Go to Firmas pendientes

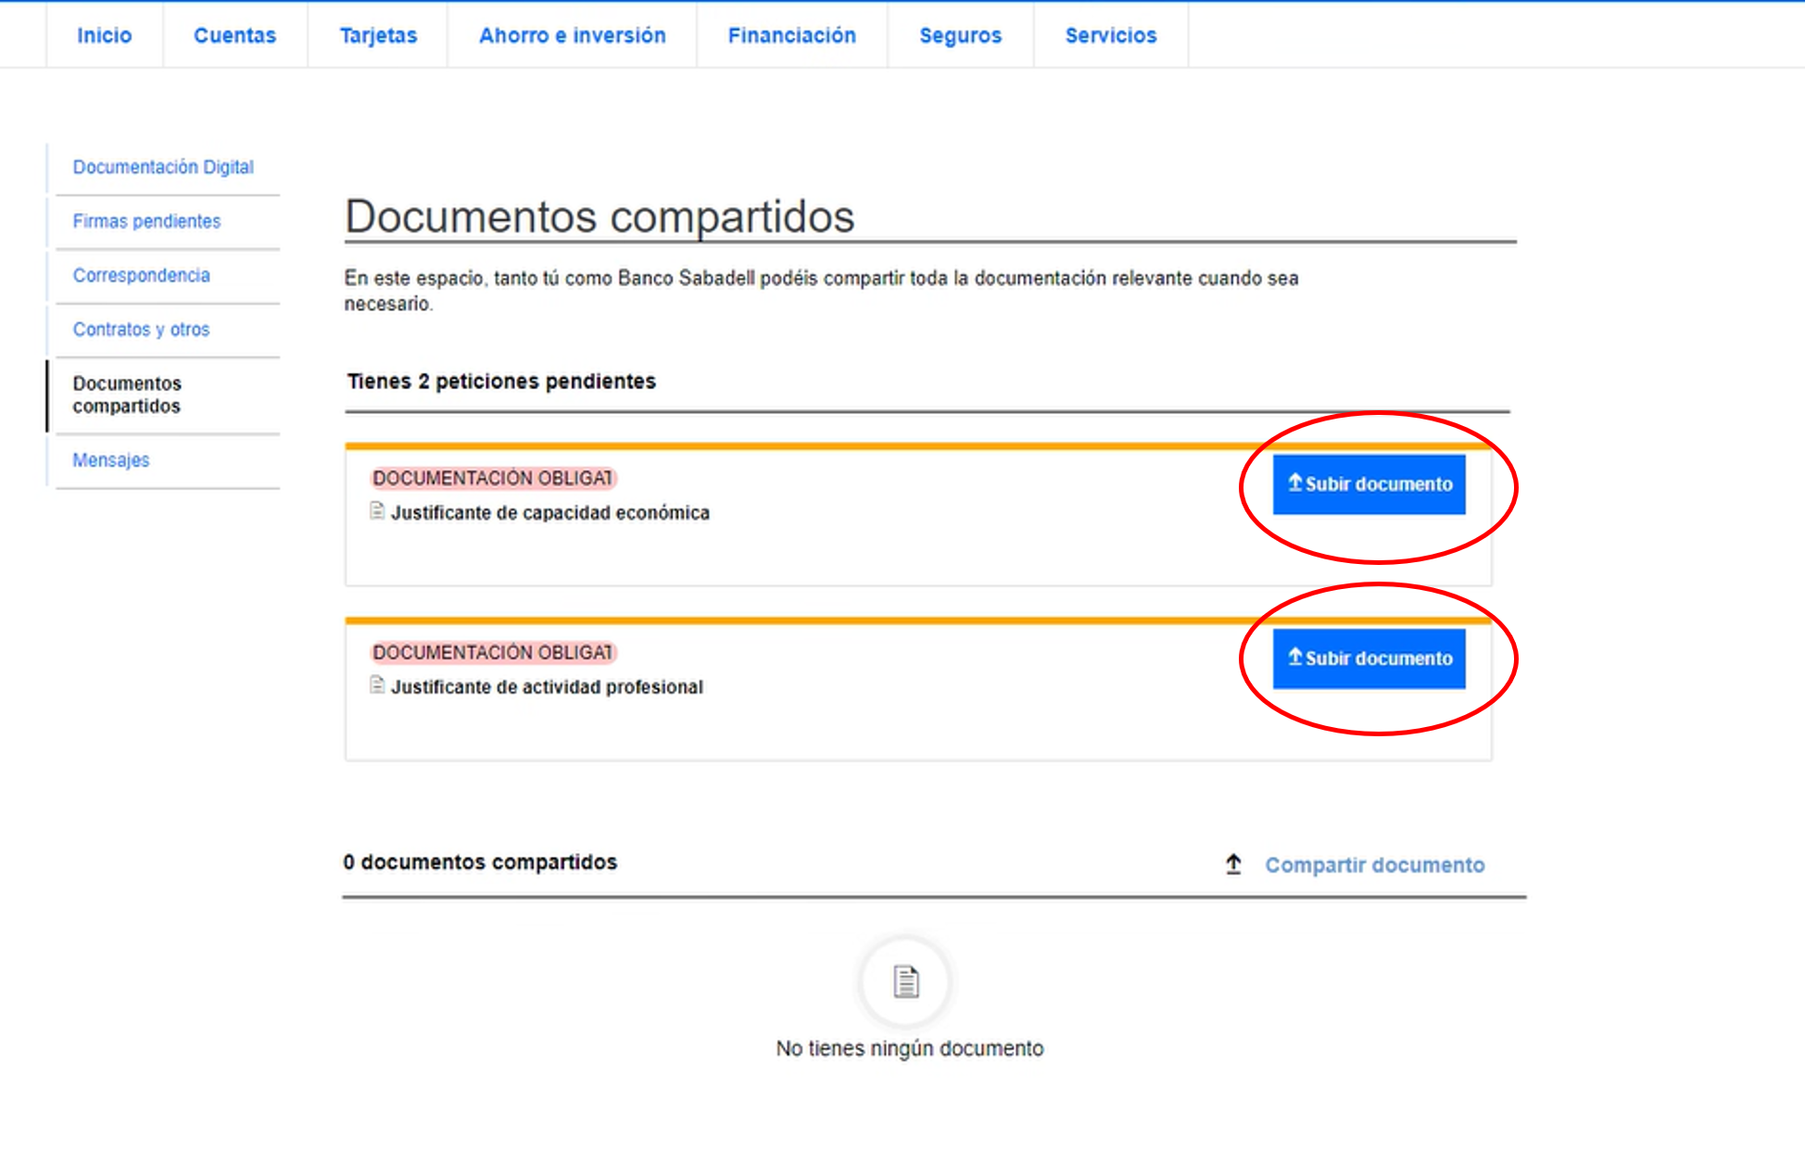coord(146,221)
